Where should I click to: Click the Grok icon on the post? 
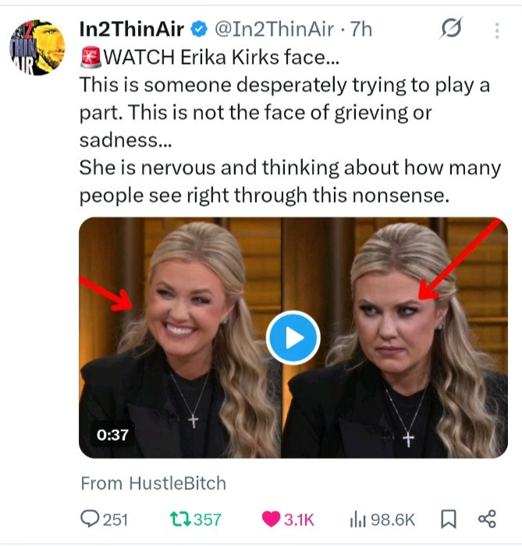pos(452,30)
